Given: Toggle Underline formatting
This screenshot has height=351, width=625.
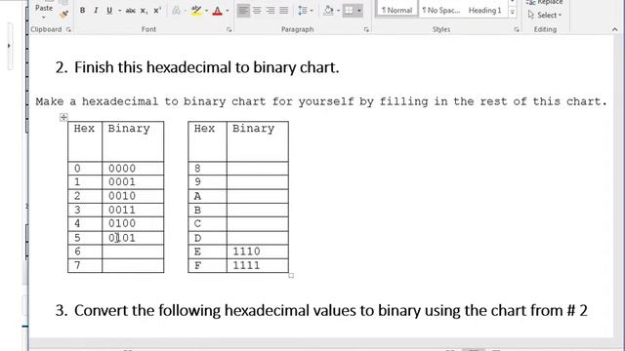Looking at the screenshot, I should (x=109, y=11).
